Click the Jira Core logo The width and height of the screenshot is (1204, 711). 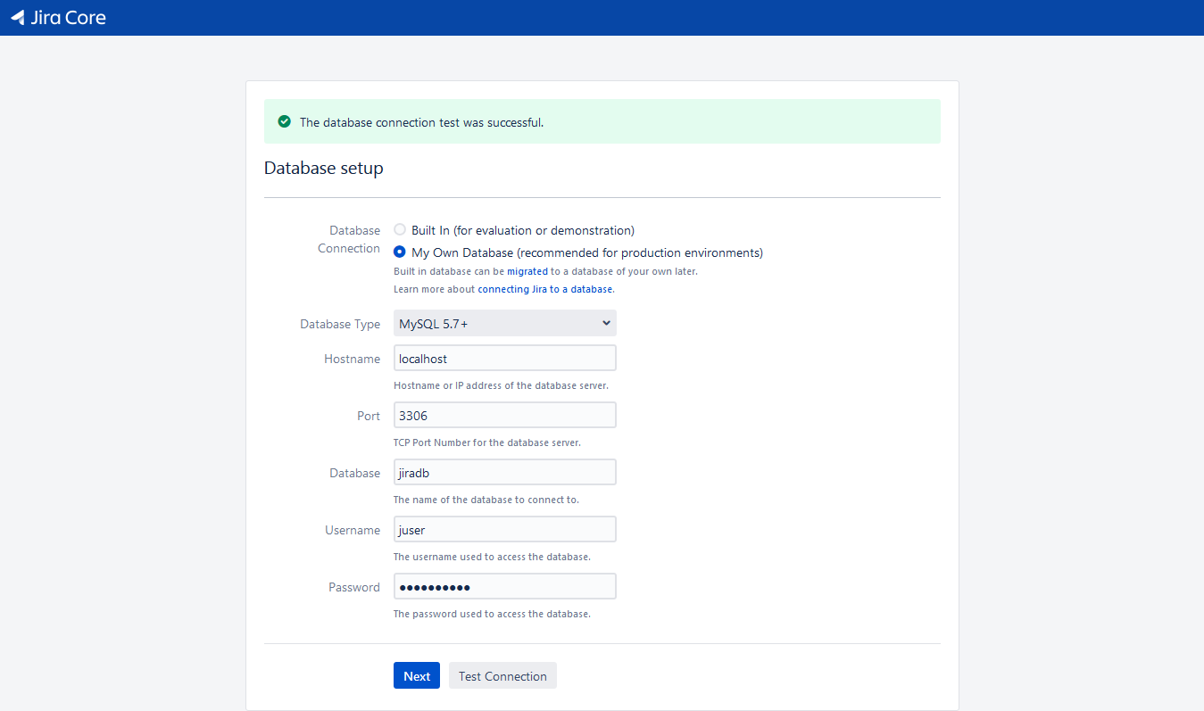(58, 17)
